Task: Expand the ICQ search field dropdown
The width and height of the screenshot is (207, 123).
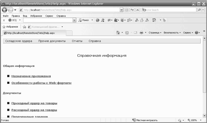Action: (x=74, y=20)
